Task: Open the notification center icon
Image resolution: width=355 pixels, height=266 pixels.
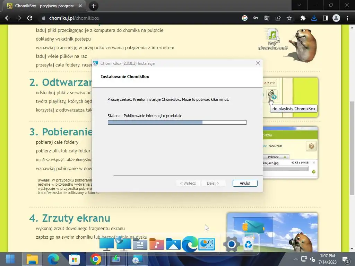Action: tap(346, 260)
